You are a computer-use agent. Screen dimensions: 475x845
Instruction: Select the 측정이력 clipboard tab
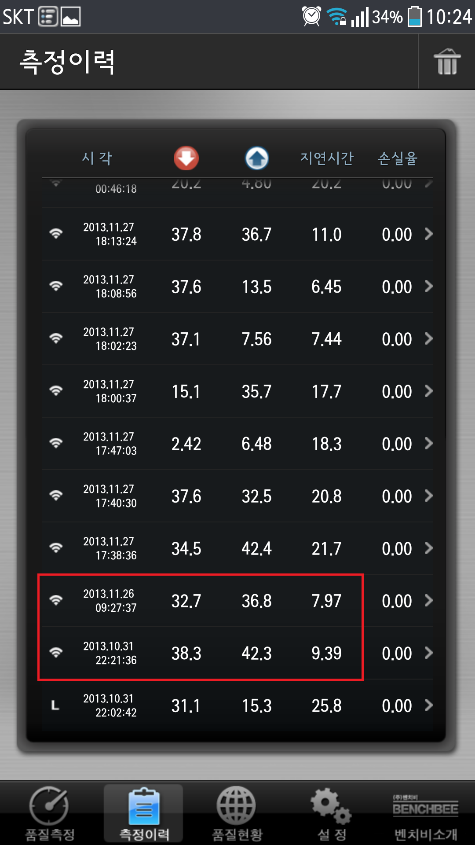click(x=144, y=813)
